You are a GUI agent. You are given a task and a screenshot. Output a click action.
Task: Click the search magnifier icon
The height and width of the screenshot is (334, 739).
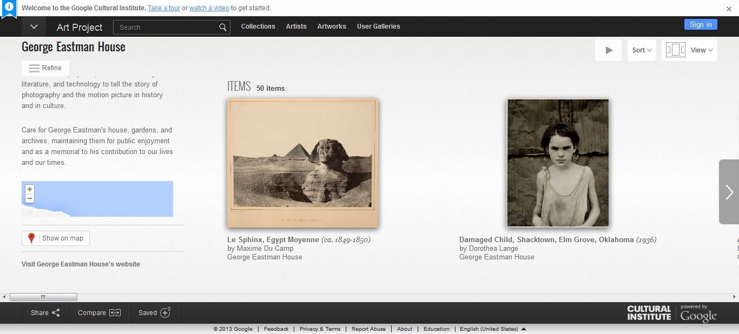tap(223, 28)
